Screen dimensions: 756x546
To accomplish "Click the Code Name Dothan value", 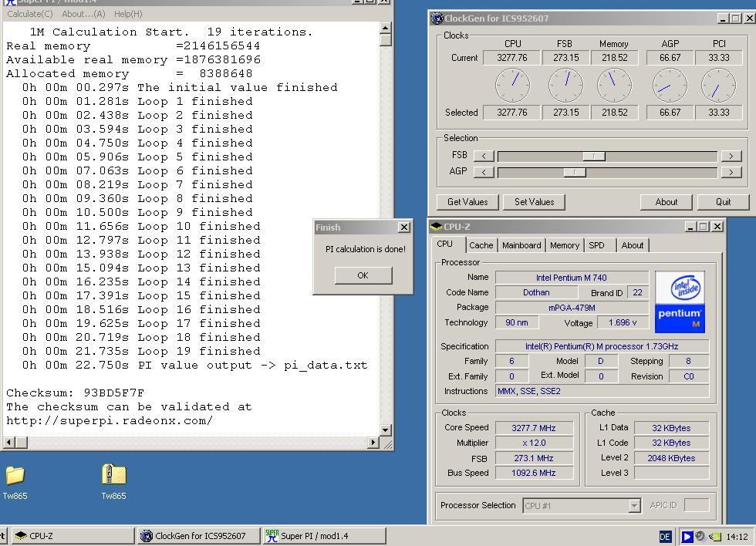I will [536, 292].
